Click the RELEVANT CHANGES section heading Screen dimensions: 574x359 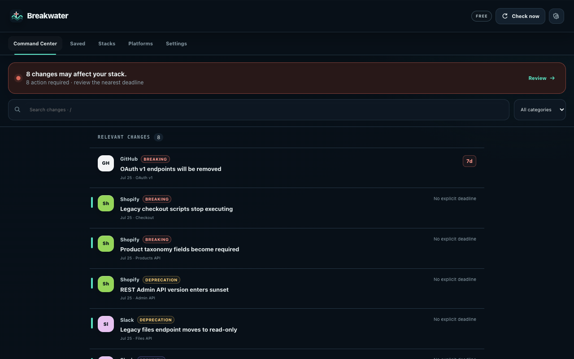point(124,137)
